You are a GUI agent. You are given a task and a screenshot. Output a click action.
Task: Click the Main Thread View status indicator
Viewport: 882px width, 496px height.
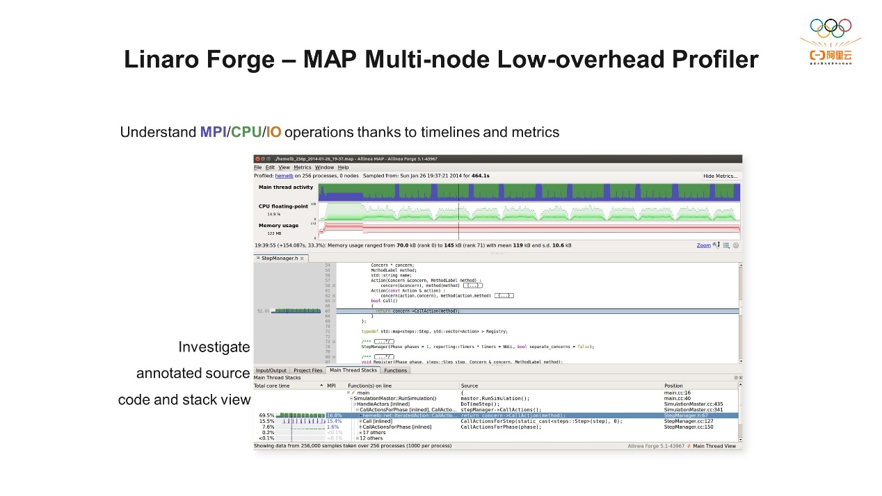tap(711, 446)
